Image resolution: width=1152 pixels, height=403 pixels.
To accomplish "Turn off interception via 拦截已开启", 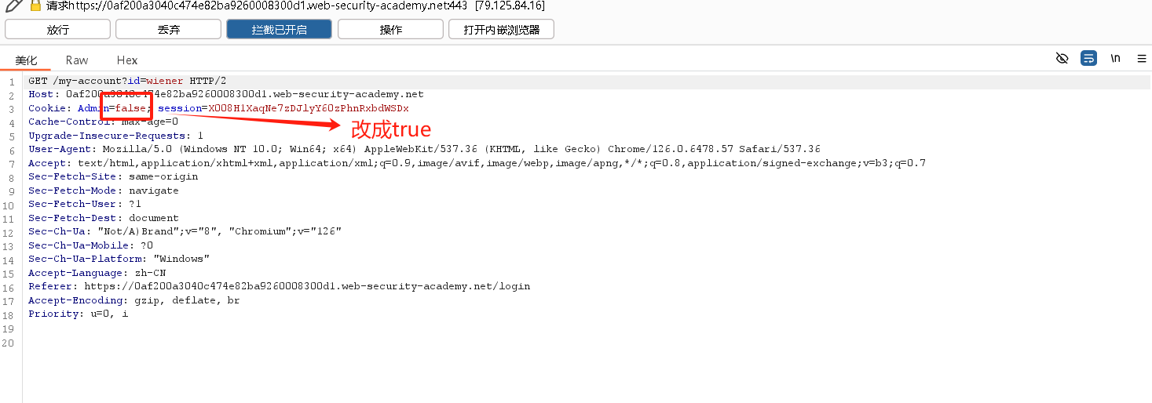I will [x=280, y=30].
